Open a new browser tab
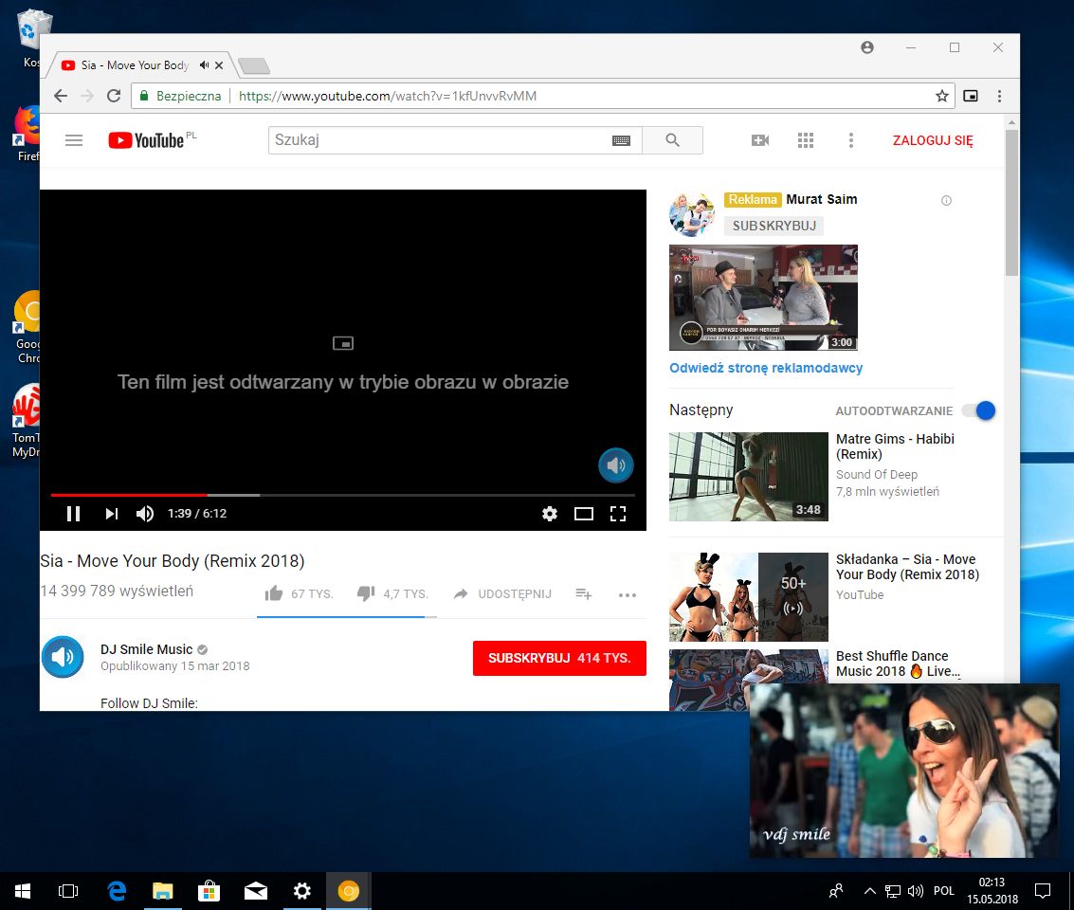The width and height of the screenshot is (1074, 910). click(254, 65)
